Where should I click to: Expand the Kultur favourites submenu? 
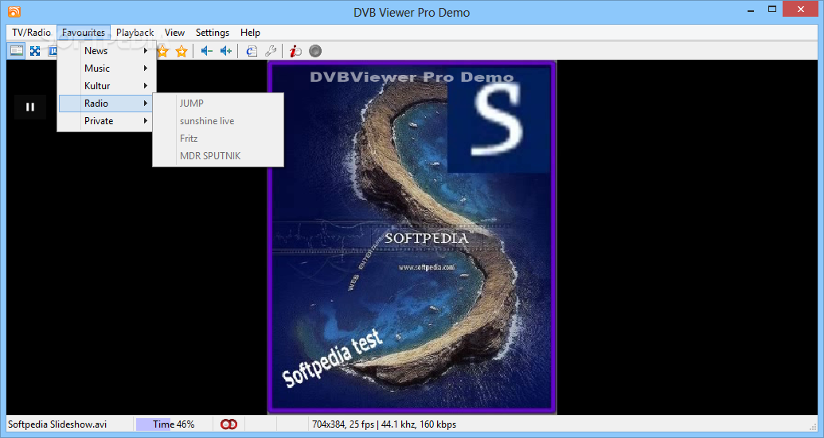tap(106, 86)
